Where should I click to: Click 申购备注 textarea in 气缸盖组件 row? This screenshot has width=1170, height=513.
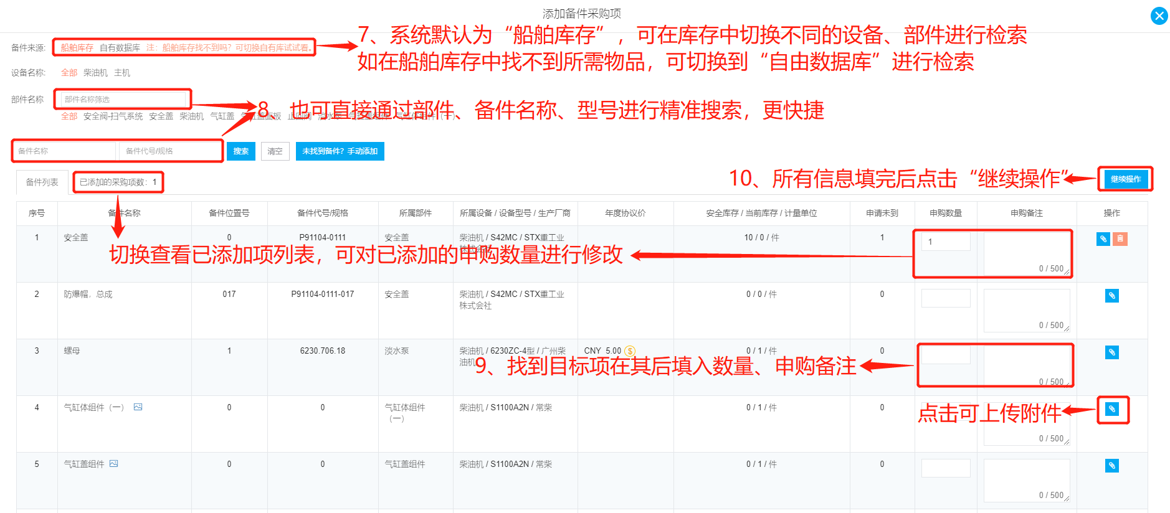point(1027,481)
